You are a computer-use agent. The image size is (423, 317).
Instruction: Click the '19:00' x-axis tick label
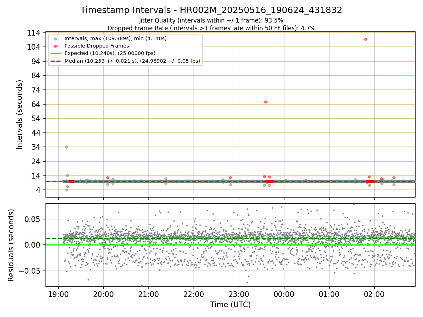pos(59,294)
